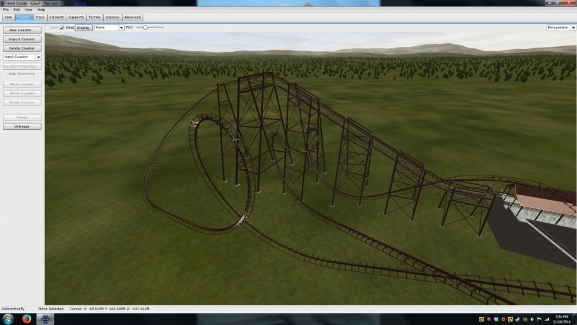Viewport: 577px width, 325px height.
Task: Click the Steam icon in system tray
Action: pos(518,319)
